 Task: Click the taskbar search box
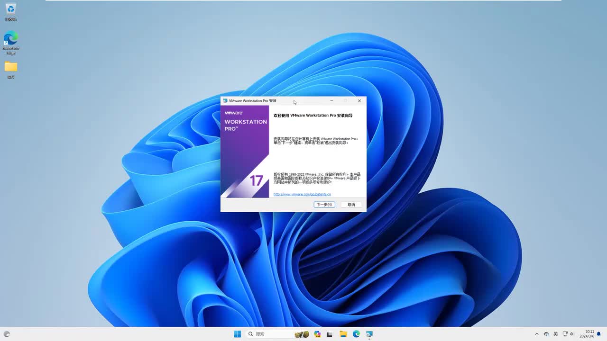[278, 334]
